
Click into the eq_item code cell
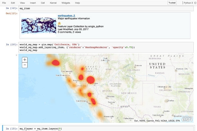click(105, 8)
